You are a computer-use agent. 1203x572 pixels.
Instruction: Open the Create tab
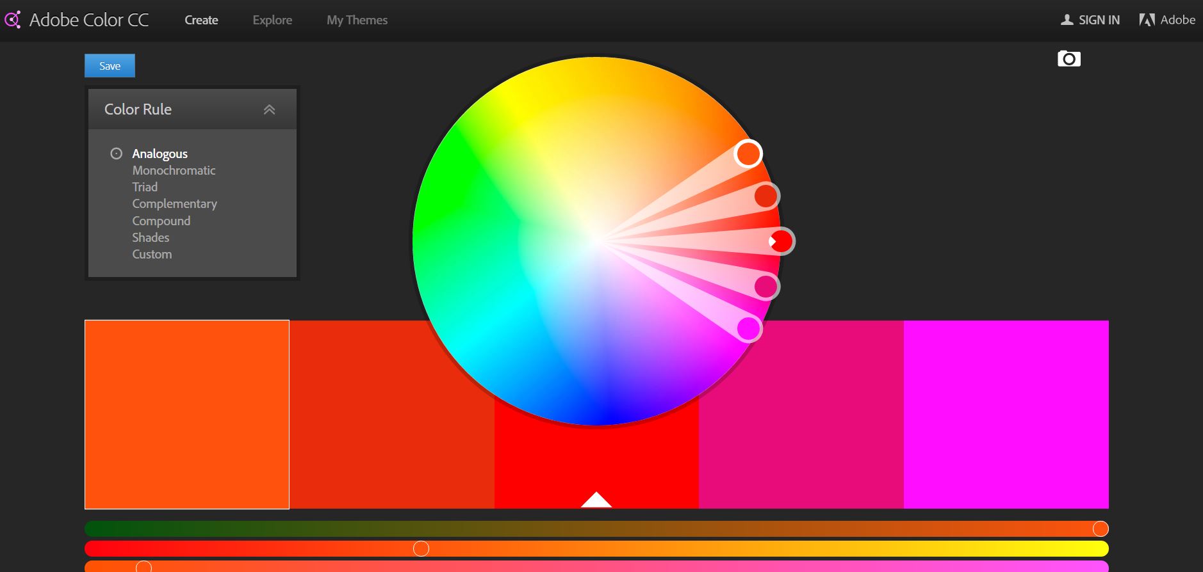coord(201,20)
